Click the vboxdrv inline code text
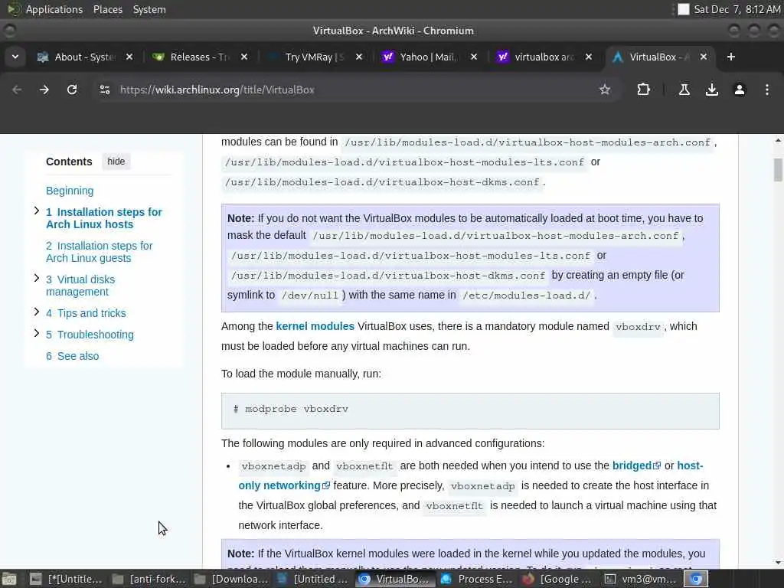Image resolution: width=784 pixels, height=588 pixels. [x=638, y=327]
